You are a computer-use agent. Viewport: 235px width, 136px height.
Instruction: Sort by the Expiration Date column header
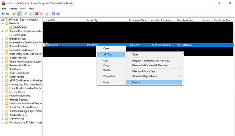point(138,20)
